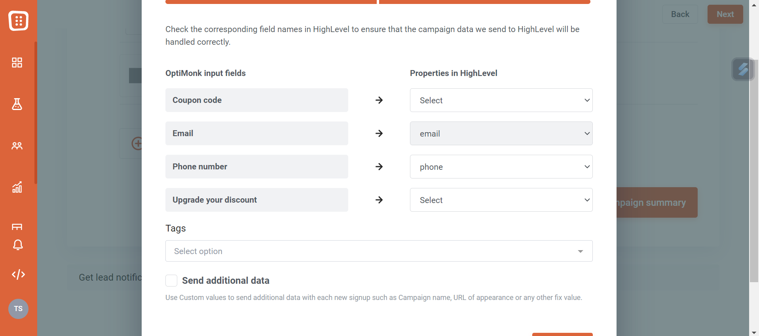Click the floating extension icon on right edge
The image size is (759, 336).
[743, 69]
